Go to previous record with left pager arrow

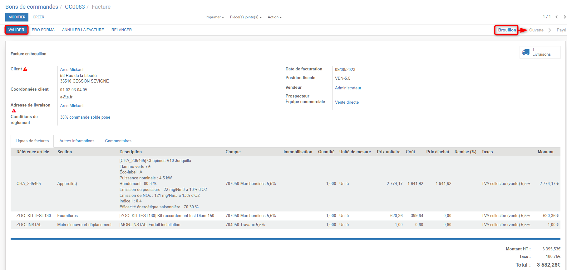556,17
